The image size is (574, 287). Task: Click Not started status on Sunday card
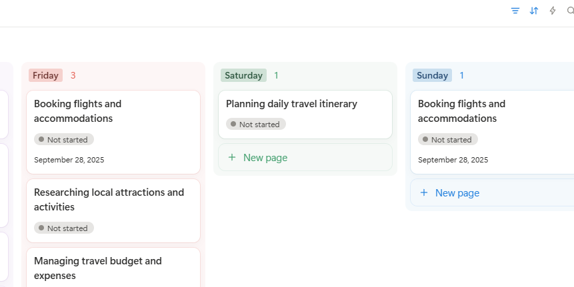pyautogui.click(x=448, y=140)
